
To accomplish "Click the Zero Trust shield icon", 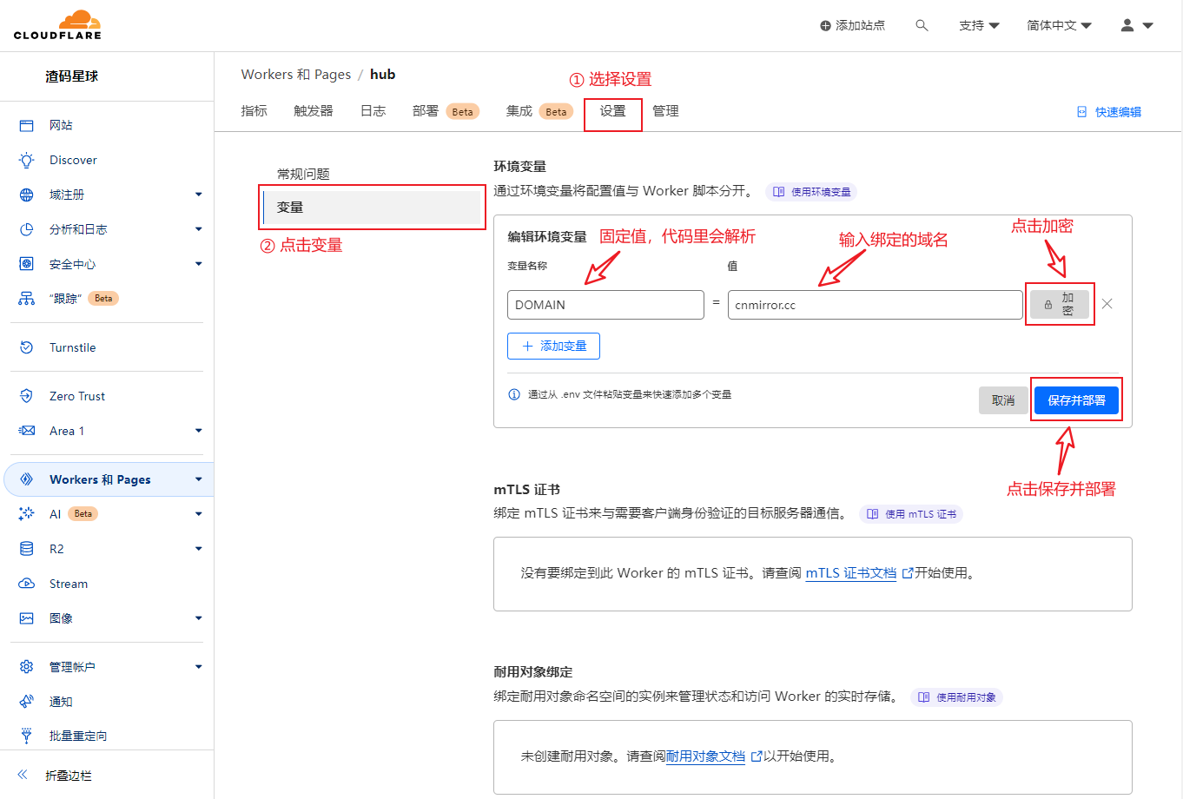I will [x=27, y=396].
